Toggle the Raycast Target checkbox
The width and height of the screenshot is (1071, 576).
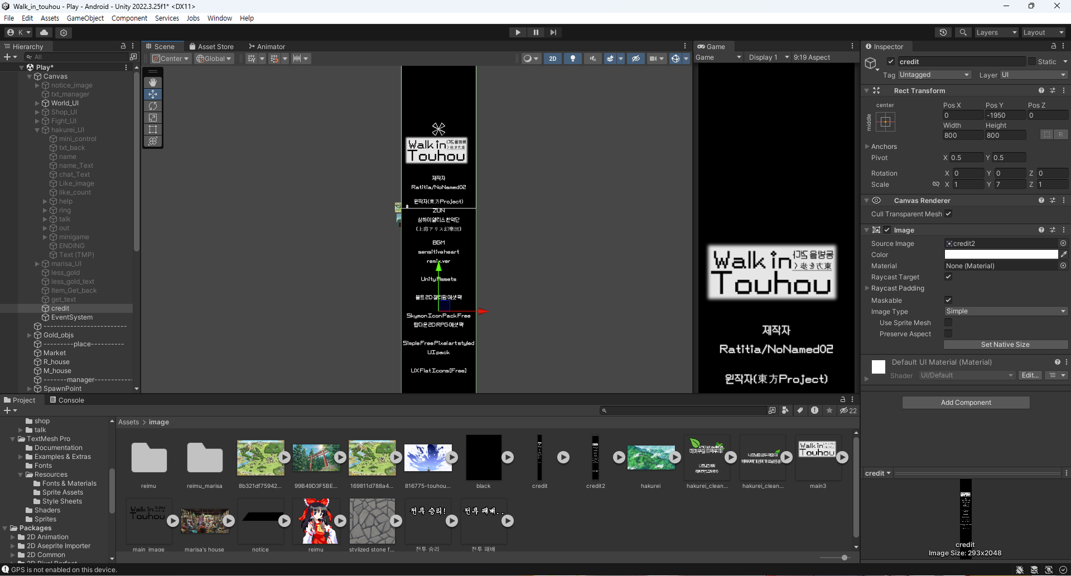(x=948, y=277)
